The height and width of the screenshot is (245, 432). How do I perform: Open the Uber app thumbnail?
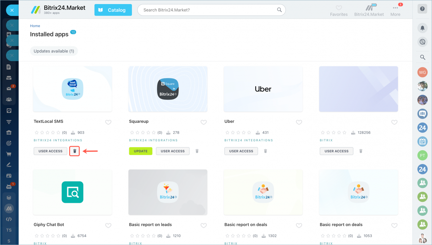click(x=263, y=89)
